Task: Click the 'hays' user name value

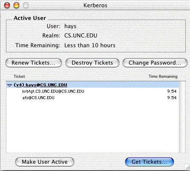Action: click(x=70, y=26)
